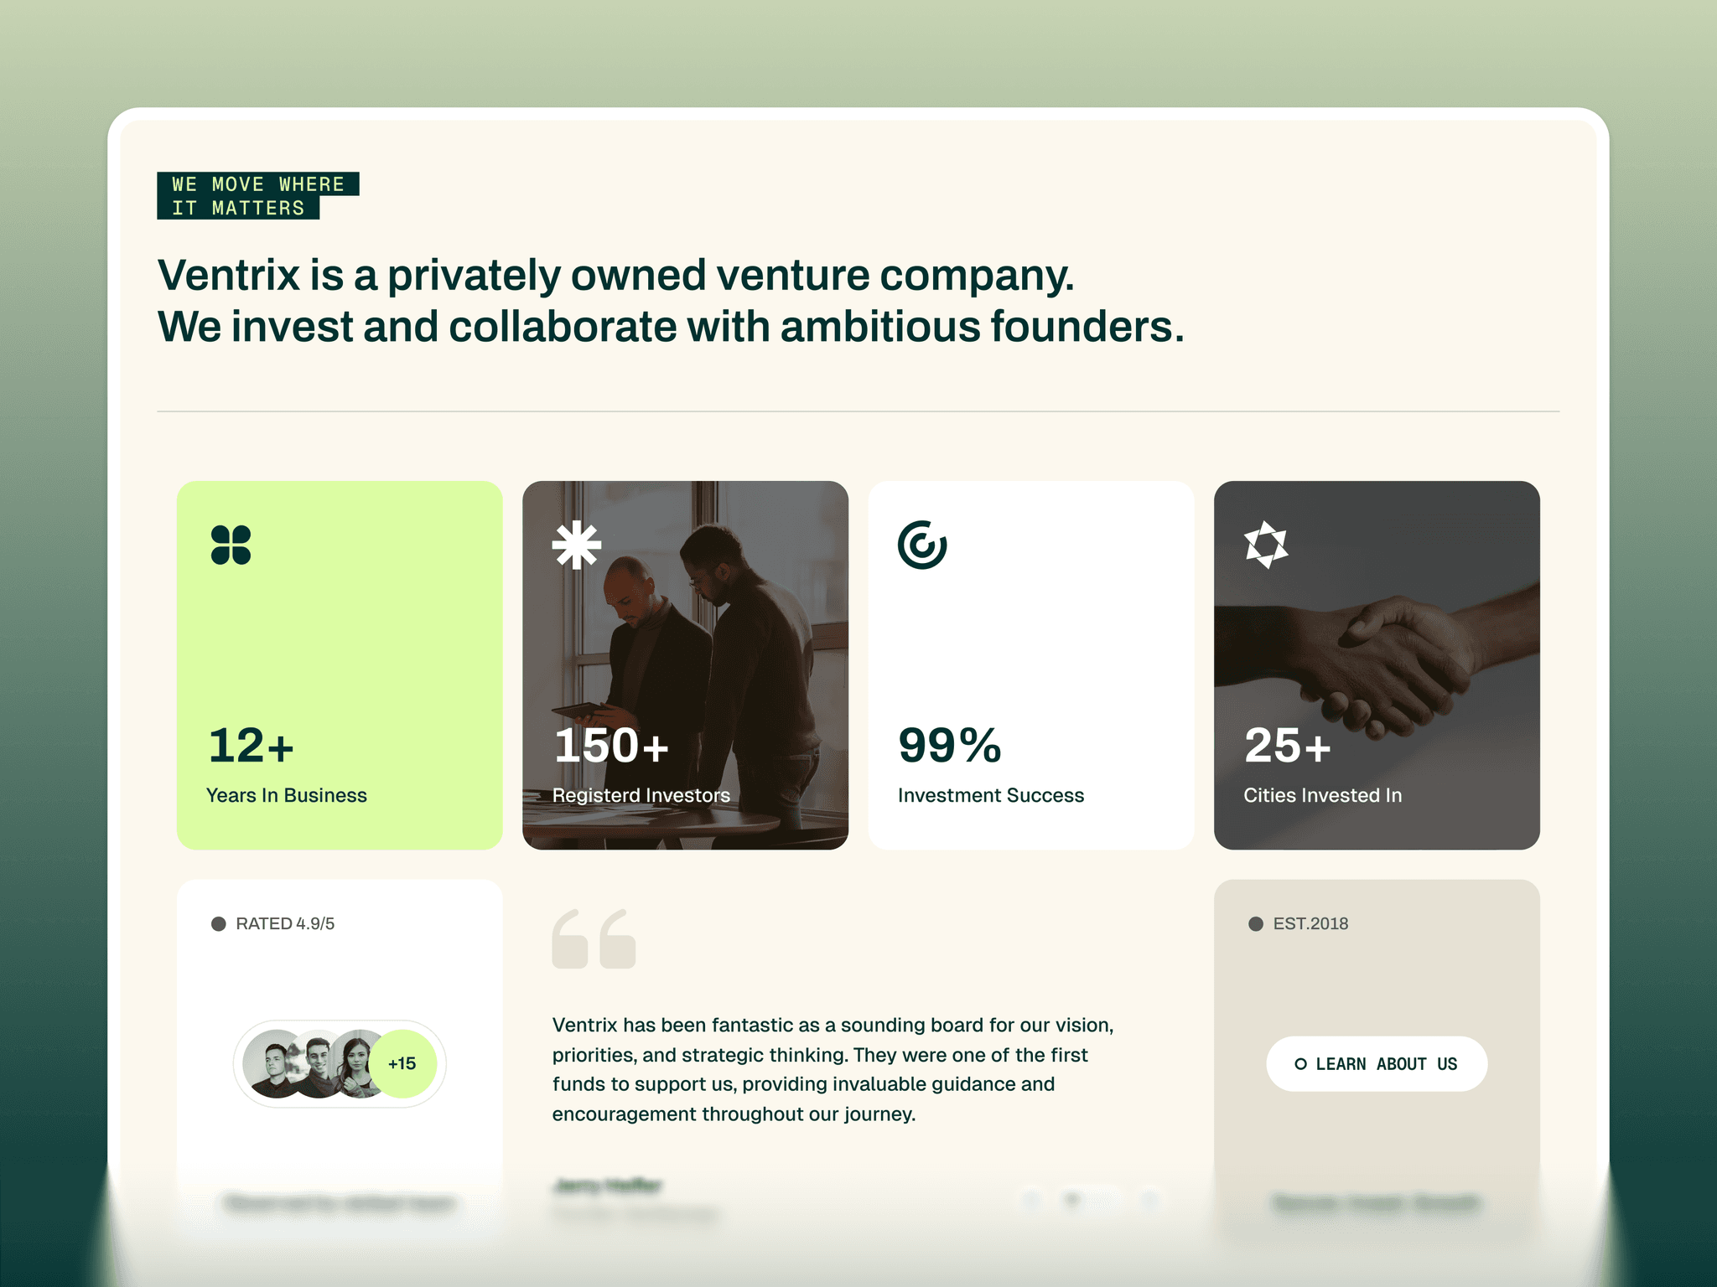1717x1287 pixels.
Task: Click the We Move Where It Matters tag
Action: coord(258,196)
